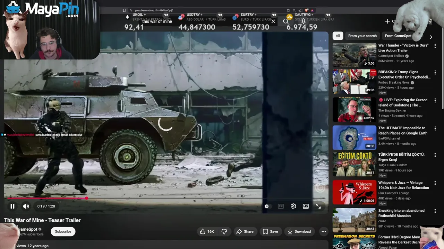Open the ULTIMATE Impossible to Reach Places video
The width and height of the screenshot is (444, 249).
[403, 130]
